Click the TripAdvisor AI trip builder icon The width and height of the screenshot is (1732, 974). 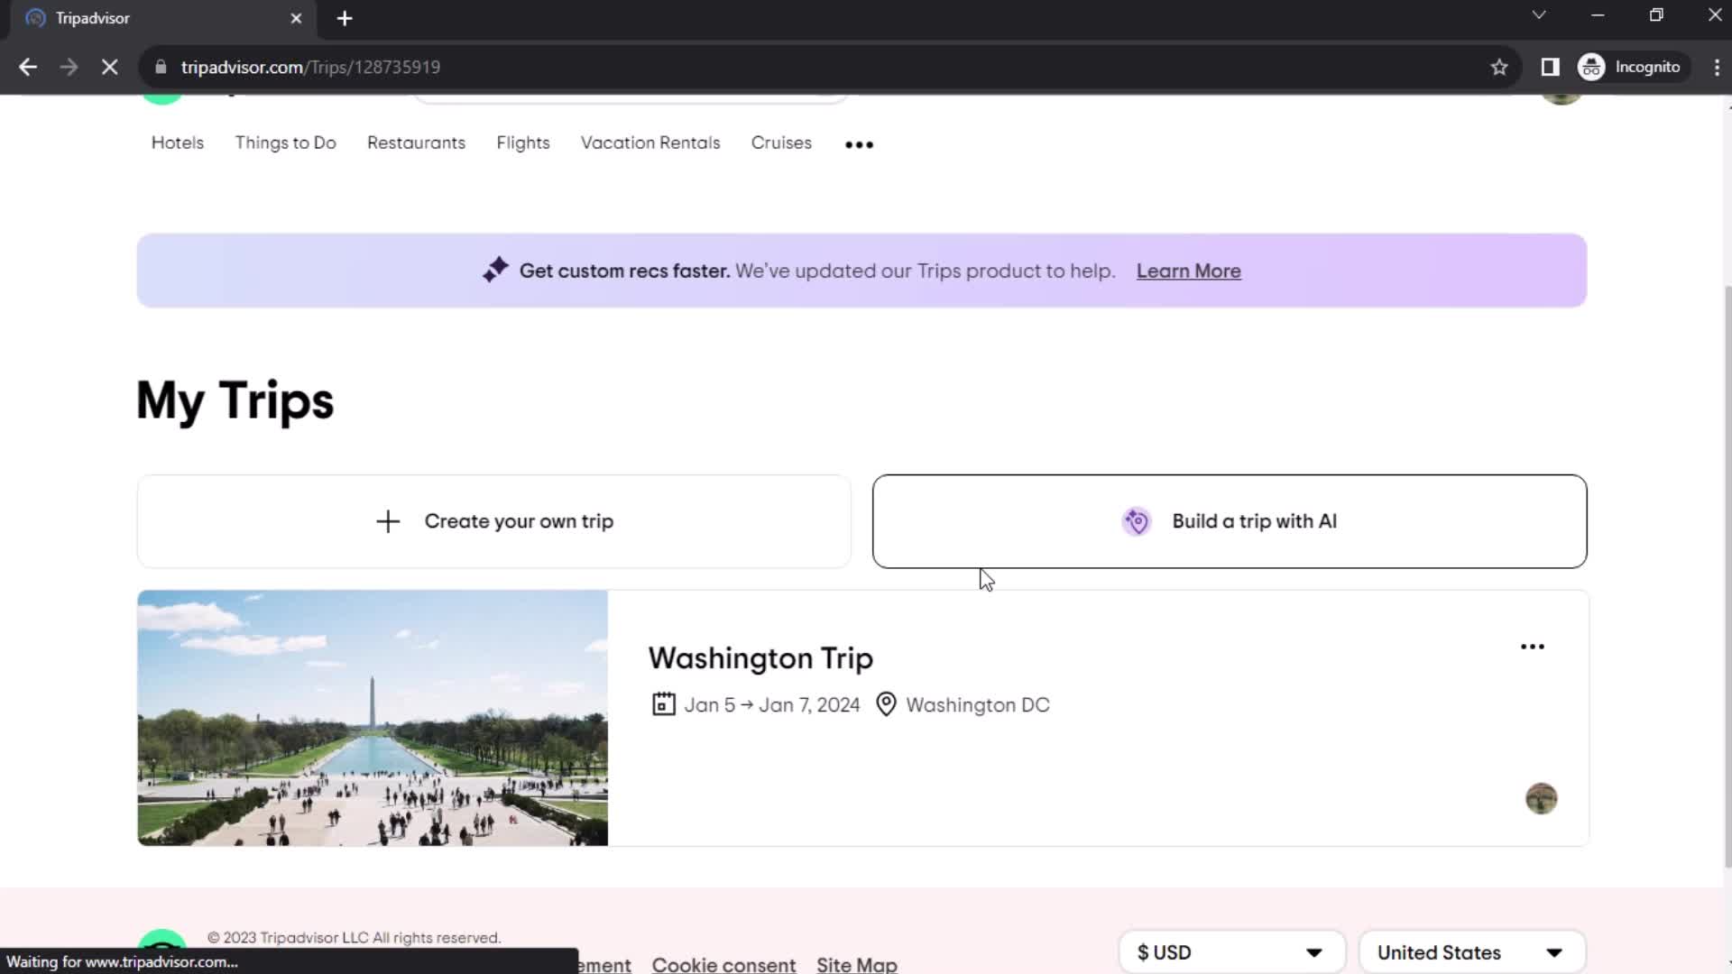tap(1136, 521)
